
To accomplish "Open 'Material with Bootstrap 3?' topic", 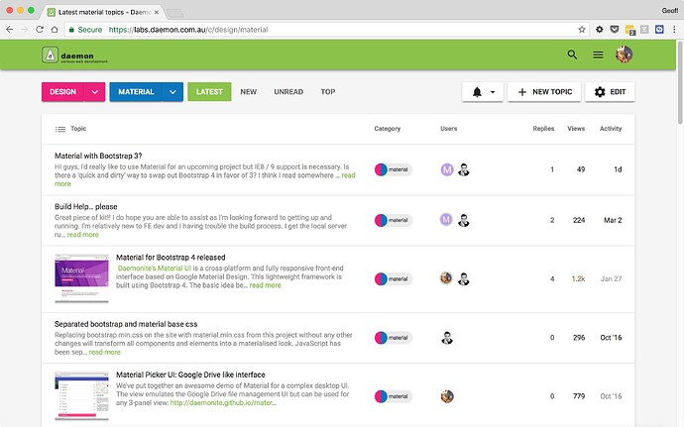I will click(x=98, y=156).
